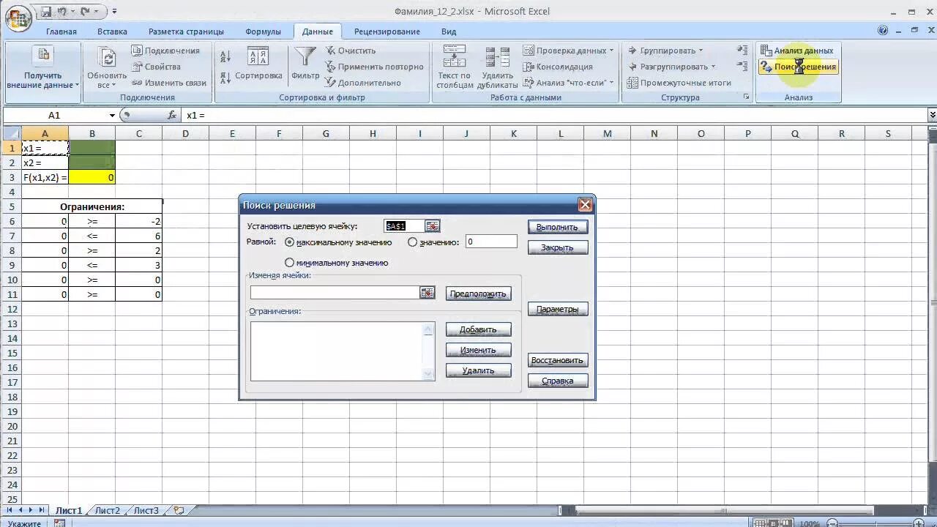Viewport: 937px width, 527px height.
Task: Click Undo icon in quick access toolbar
Action: [61, 12]
